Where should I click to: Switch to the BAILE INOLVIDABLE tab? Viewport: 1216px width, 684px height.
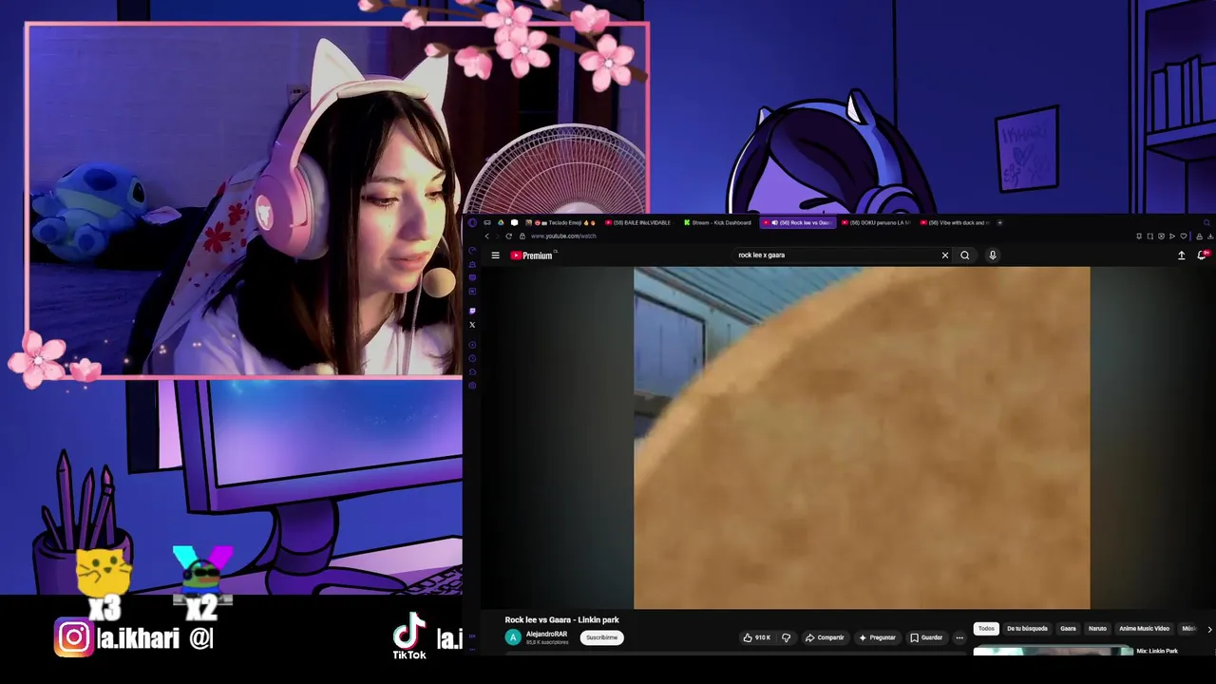coord(638,222)
